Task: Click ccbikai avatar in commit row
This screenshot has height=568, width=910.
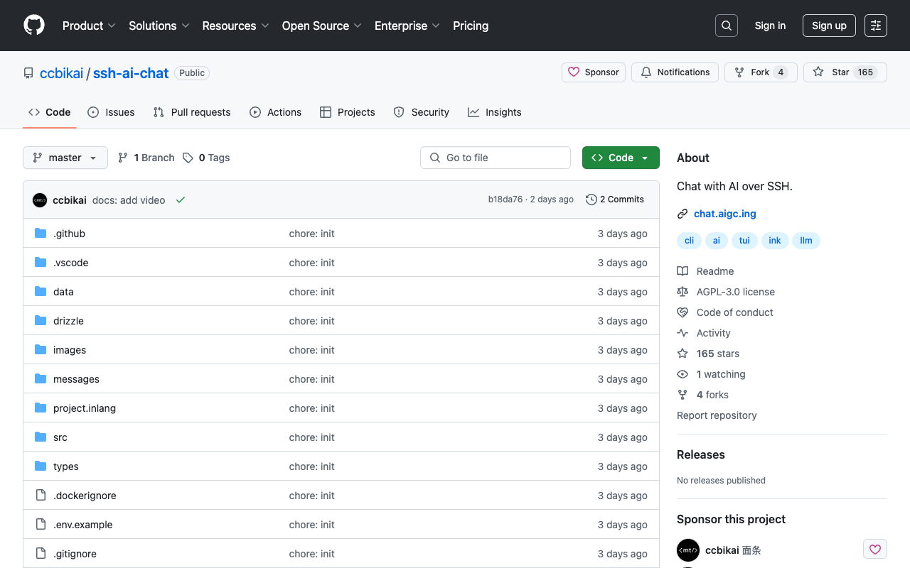Action: click(40, 200)
